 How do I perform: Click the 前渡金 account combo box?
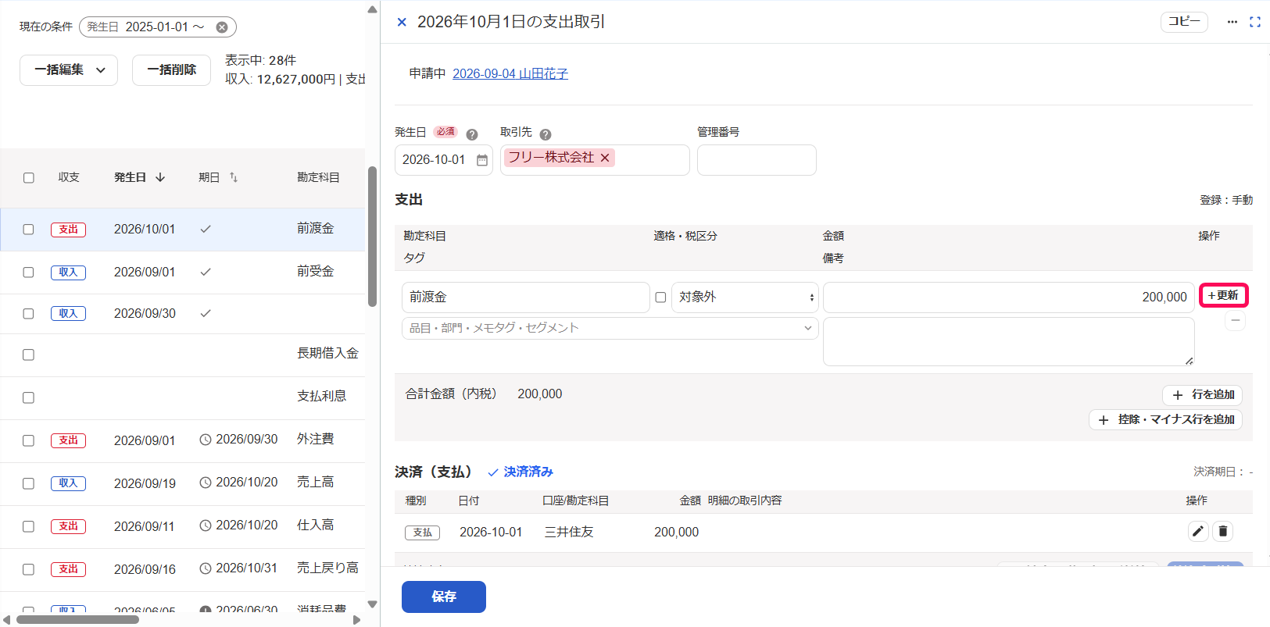pos(525,297)
